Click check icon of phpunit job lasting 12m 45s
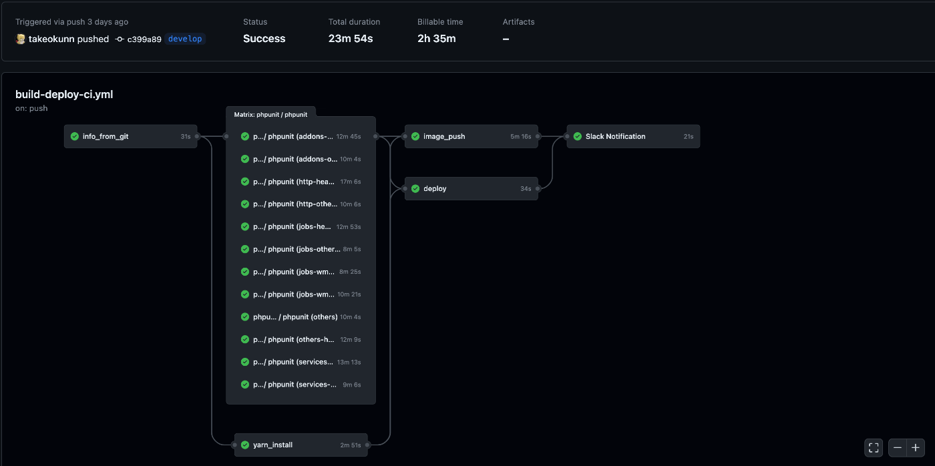Image resolution: width=935 pixels, height=466 pixels. pyautogui.click(x=245, y=136)
